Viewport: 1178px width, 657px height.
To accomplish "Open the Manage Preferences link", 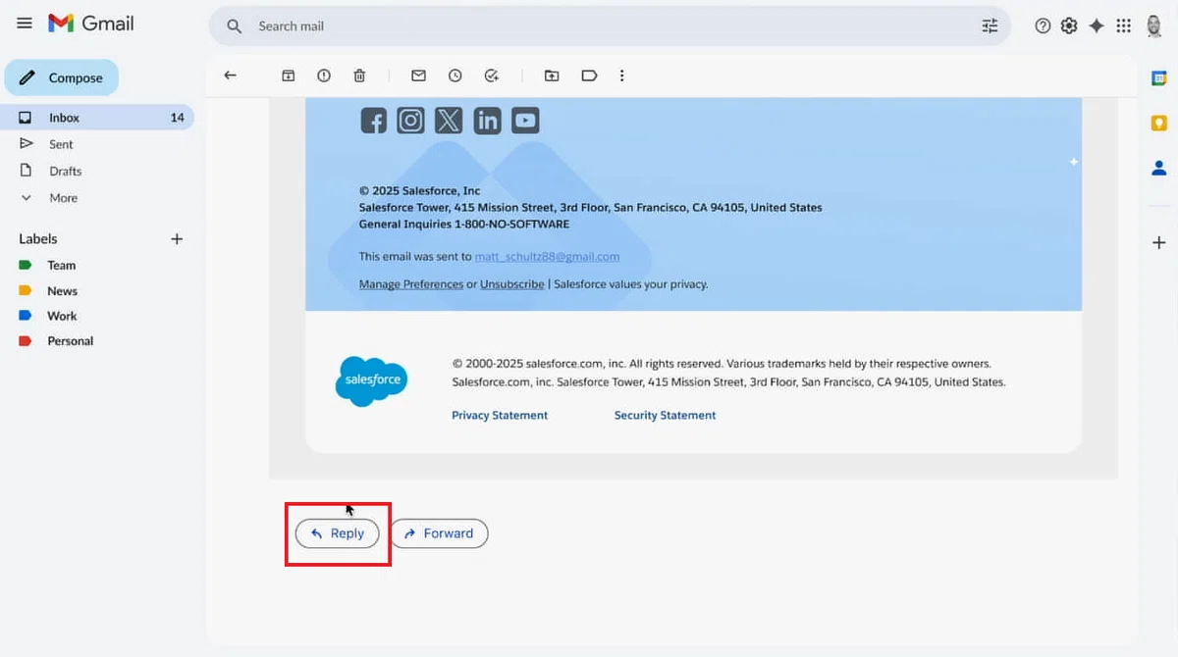I will [411, 284].
